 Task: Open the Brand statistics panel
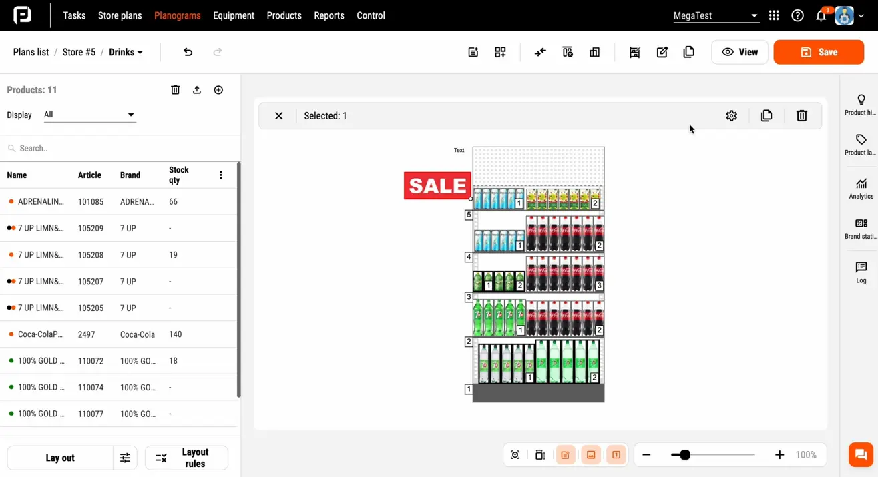pyautogui.click(x=861, y=229)
